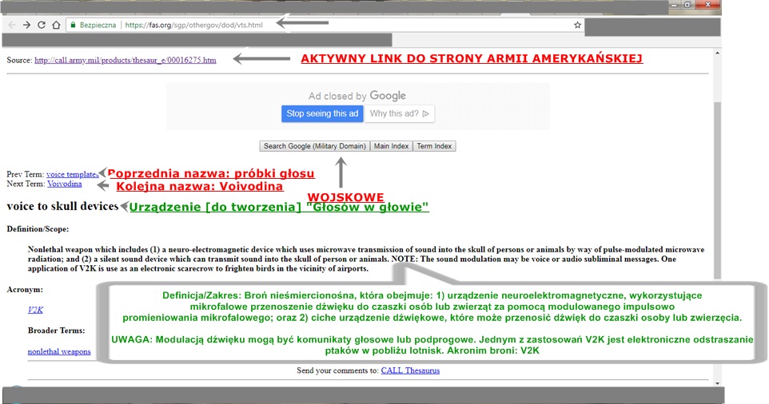Go back using the browser back arrow
This screenshot has width=769, height=404.
point(12,25)
